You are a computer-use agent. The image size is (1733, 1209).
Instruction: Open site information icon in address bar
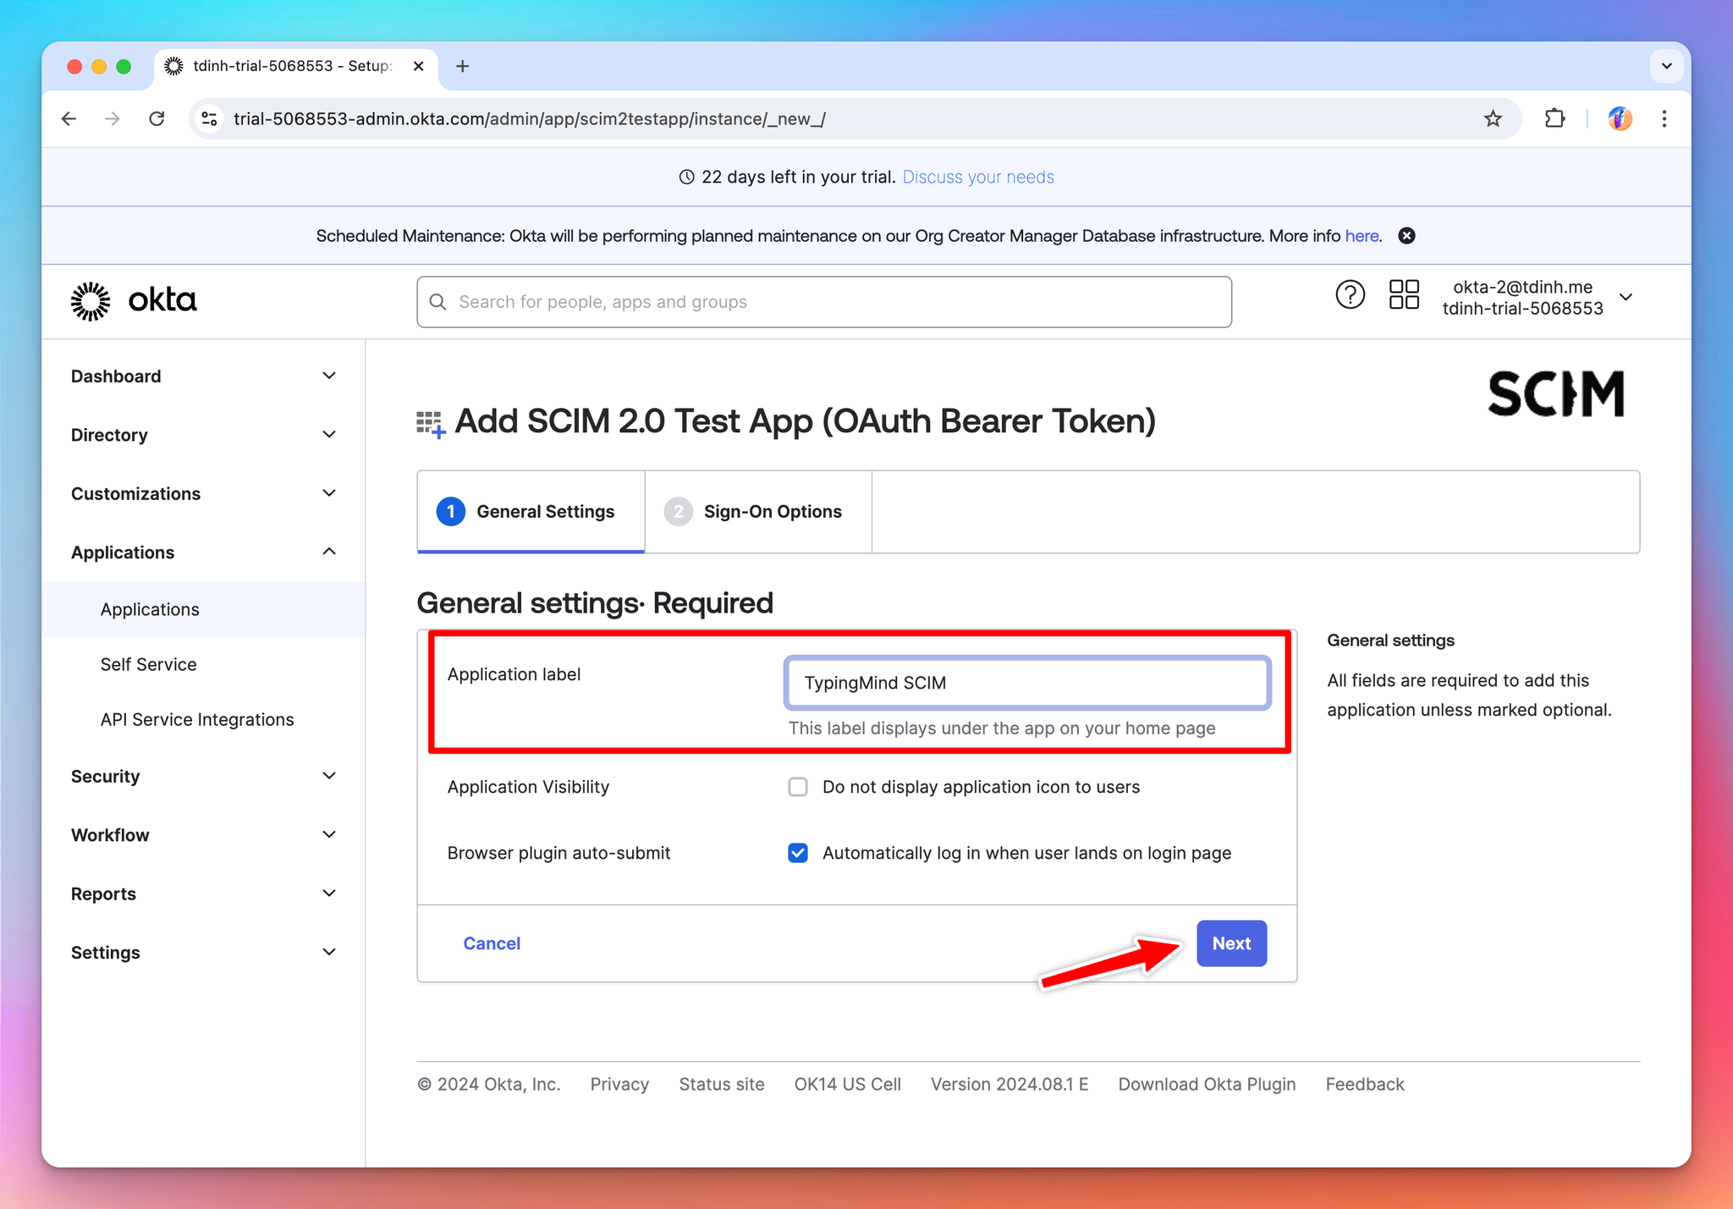point(209,118)
